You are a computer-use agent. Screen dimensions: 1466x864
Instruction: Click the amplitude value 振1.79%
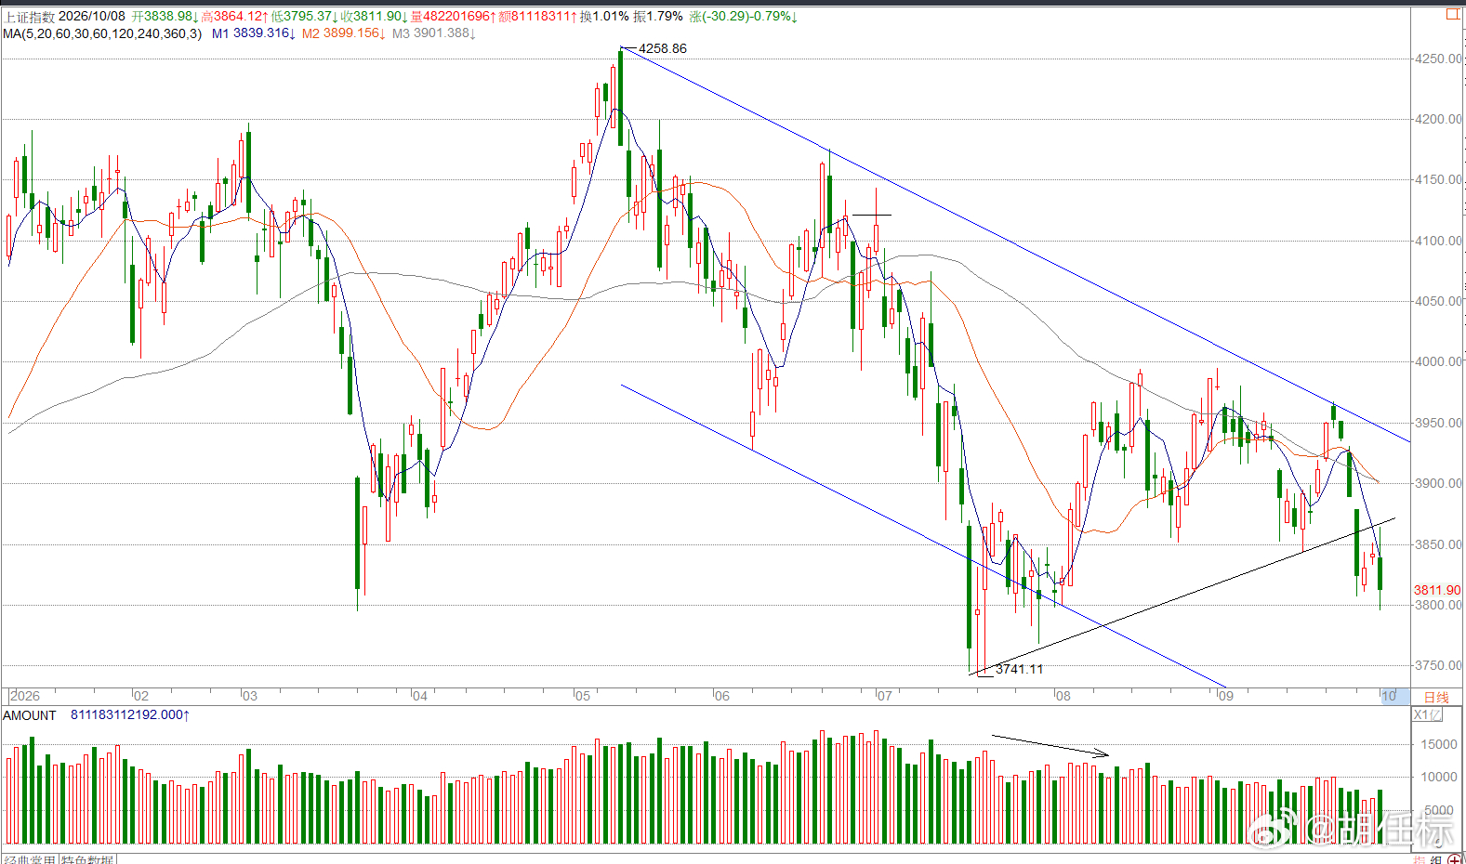(x=658, y=17)
